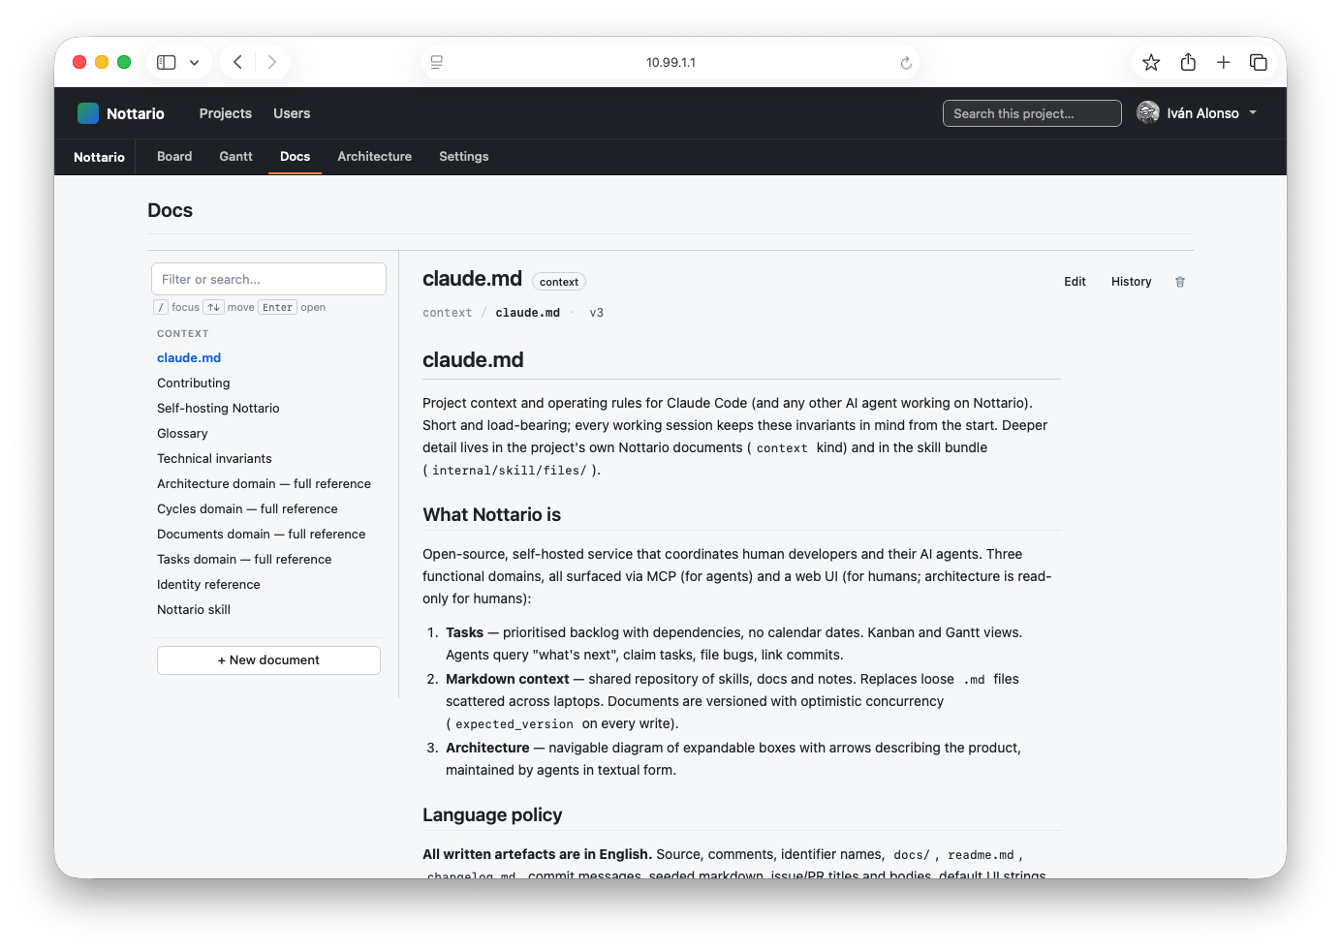Open Cycles domain — full reference

(x=247, y=508)
